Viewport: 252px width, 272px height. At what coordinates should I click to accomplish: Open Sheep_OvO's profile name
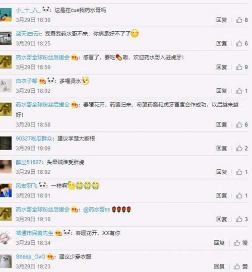31,256
